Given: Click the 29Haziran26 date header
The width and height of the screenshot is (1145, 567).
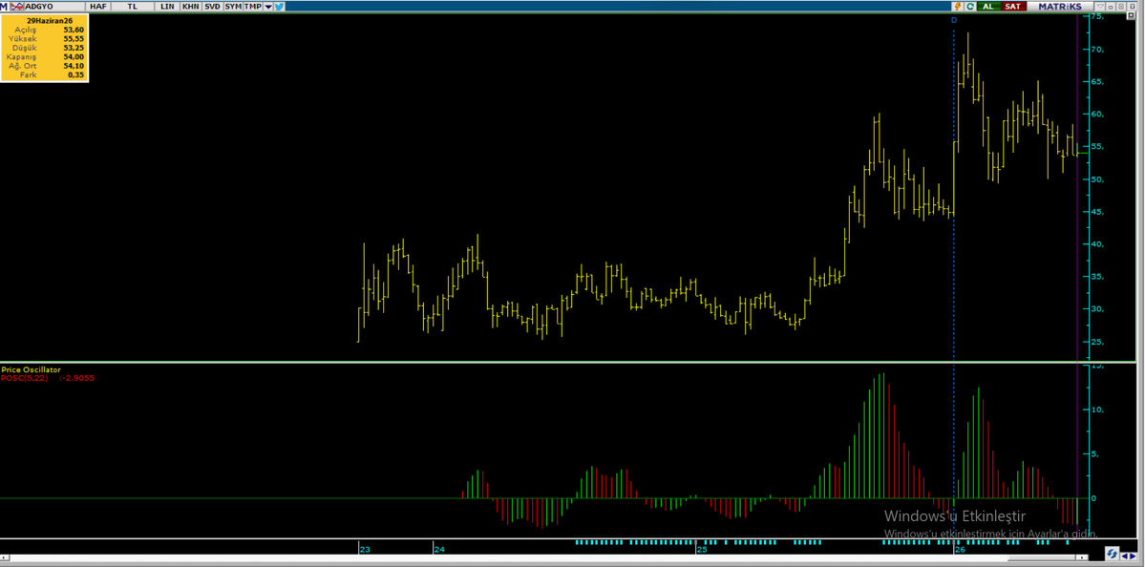Looking at the screenshot, I should click(x=50, y=20).
